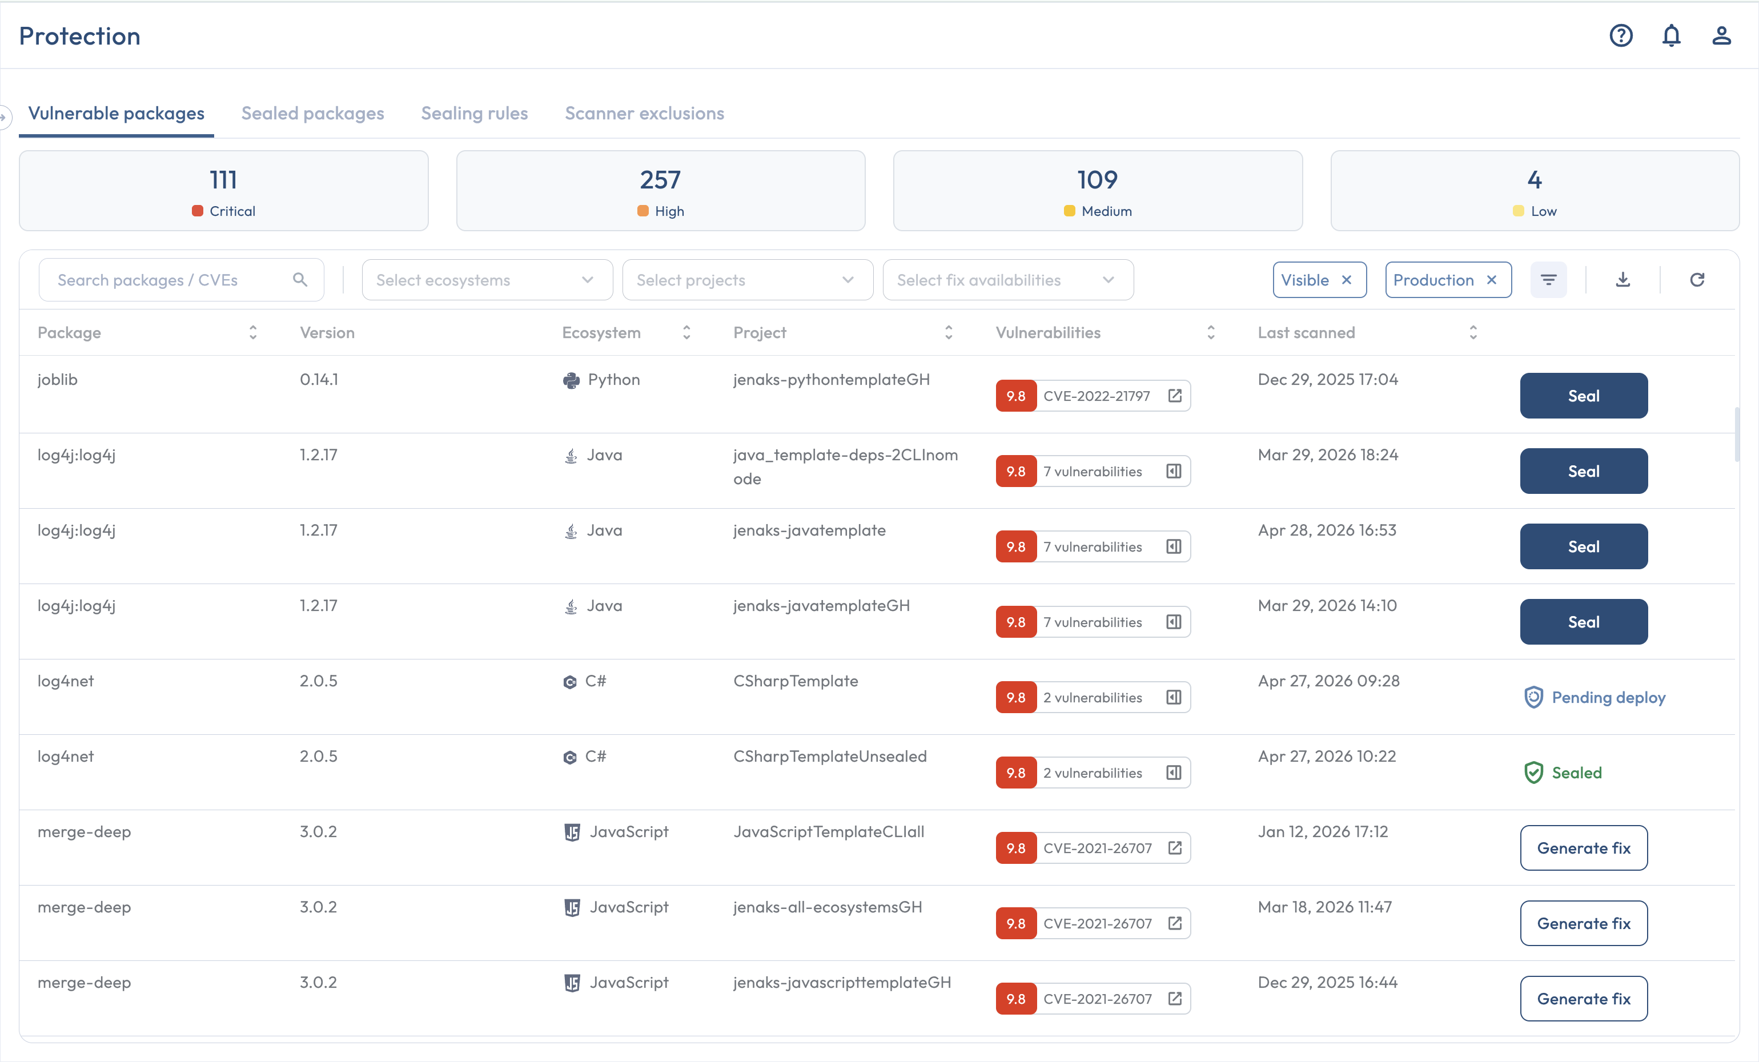This screenshot has height=1062, width=1759.
Task: Refresh the packages table
Action: coord(1697,280)
